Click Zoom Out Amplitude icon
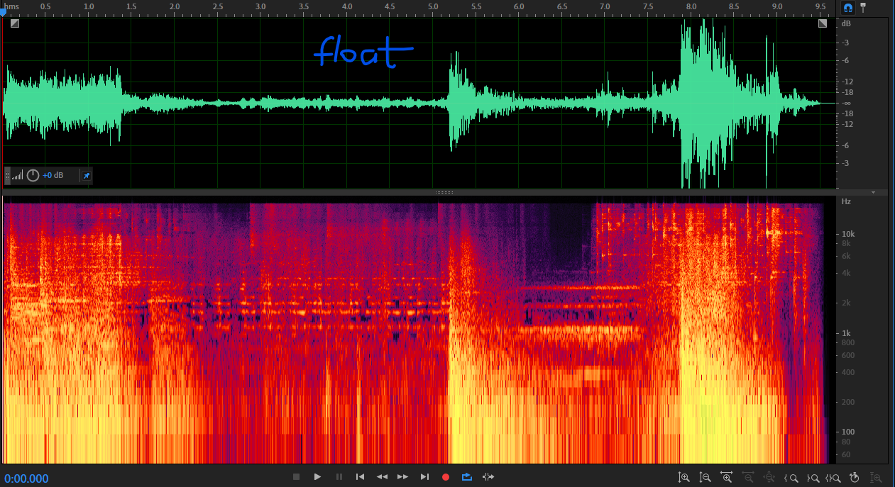Image resolution: width=895 pixels, height=487 pixels. [x=705, y=477]
